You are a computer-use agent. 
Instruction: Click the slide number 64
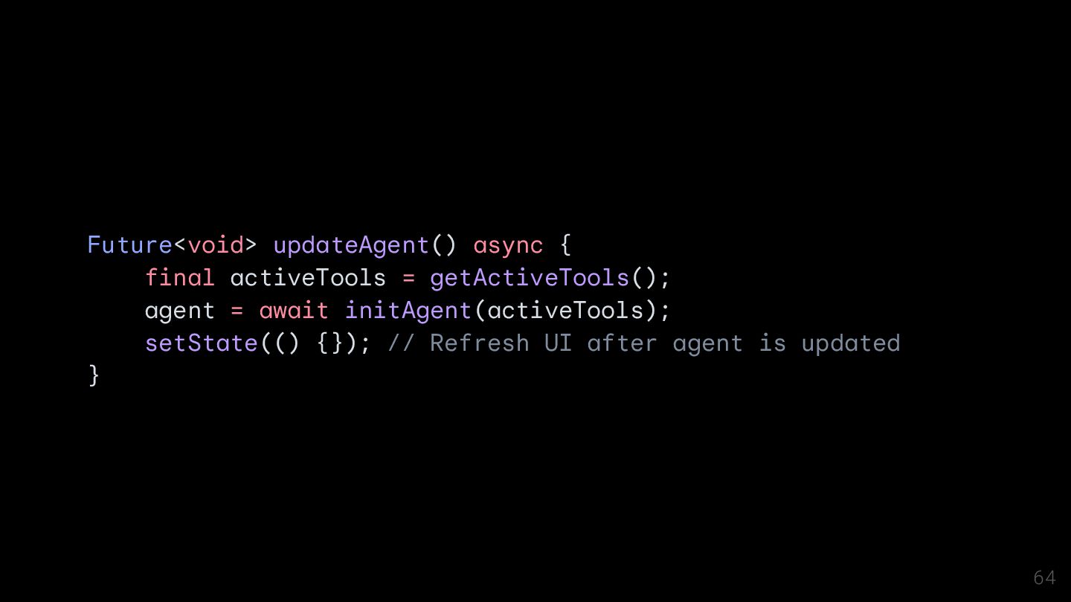pyautogui.click(x=1044, y=577)
